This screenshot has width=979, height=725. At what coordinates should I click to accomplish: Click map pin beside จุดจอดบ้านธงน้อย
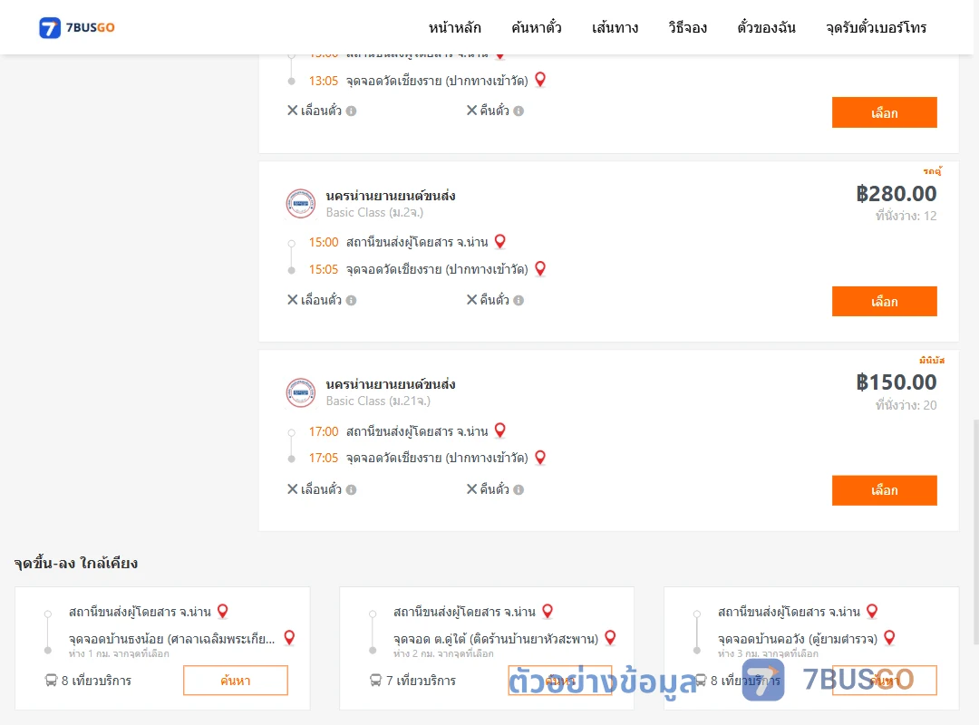pyautogui.click(x=289, y=638)
